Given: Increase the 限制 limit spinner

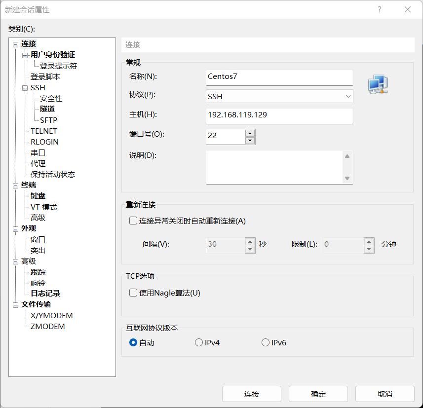Looking at the screenshot, I should (x=369, y=242).
